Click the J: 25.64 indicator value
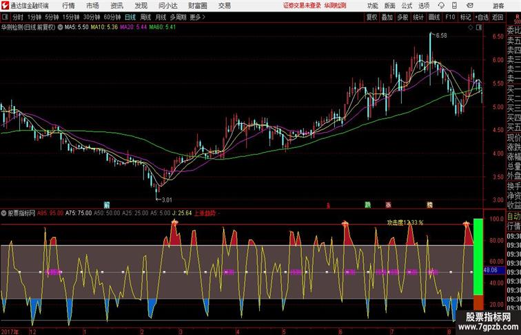Image resolution: width=521 pixels, height=335 pixels. point(182,213)
